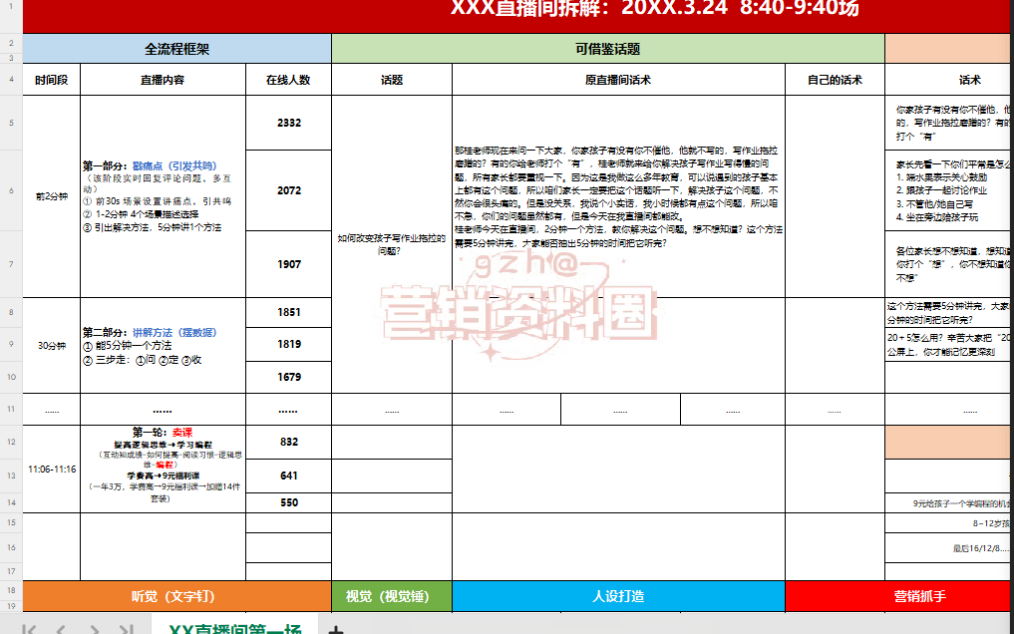Jump to the last sheet navigation icon
This screenshot has height=634, width=1014.
(128, 627)
